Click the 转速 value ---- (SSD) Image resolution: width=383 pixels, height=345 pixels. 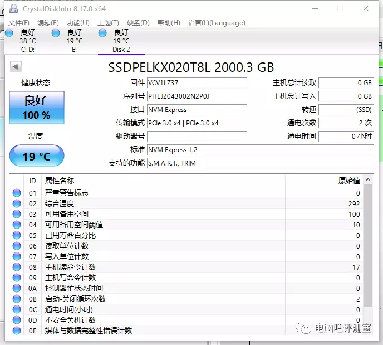[346, 110]
